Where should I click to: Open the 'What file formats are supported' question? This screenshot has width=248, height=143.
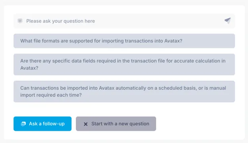coord(124,41)
